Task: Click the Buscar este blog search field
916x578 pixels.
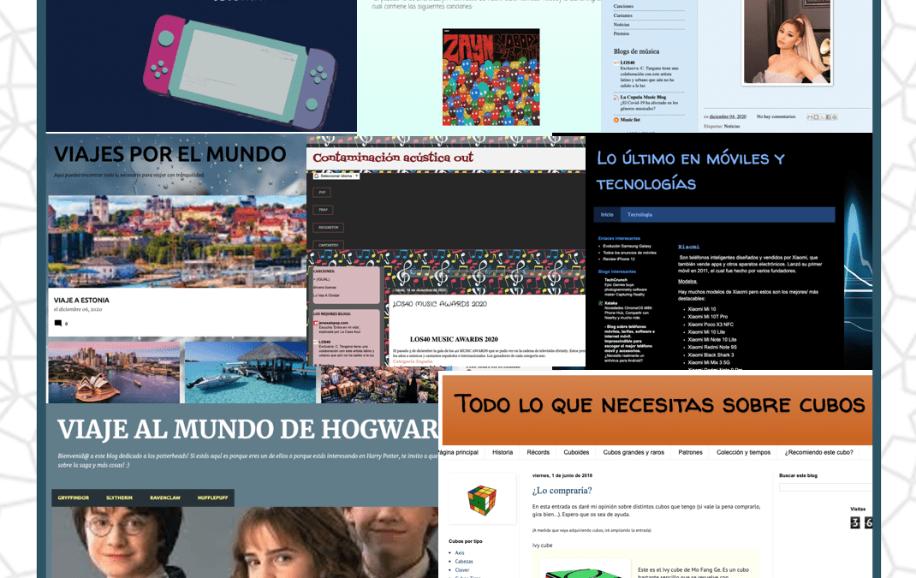Action: pyautogui.click(x=825, y=487)
